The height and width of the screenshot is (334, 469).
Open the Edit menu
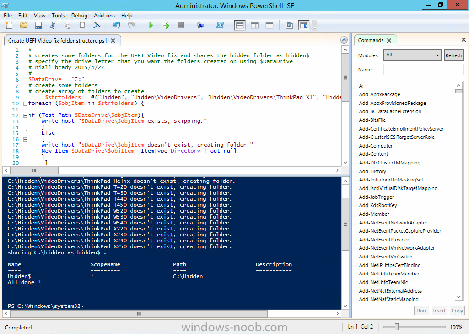point(23,16)
